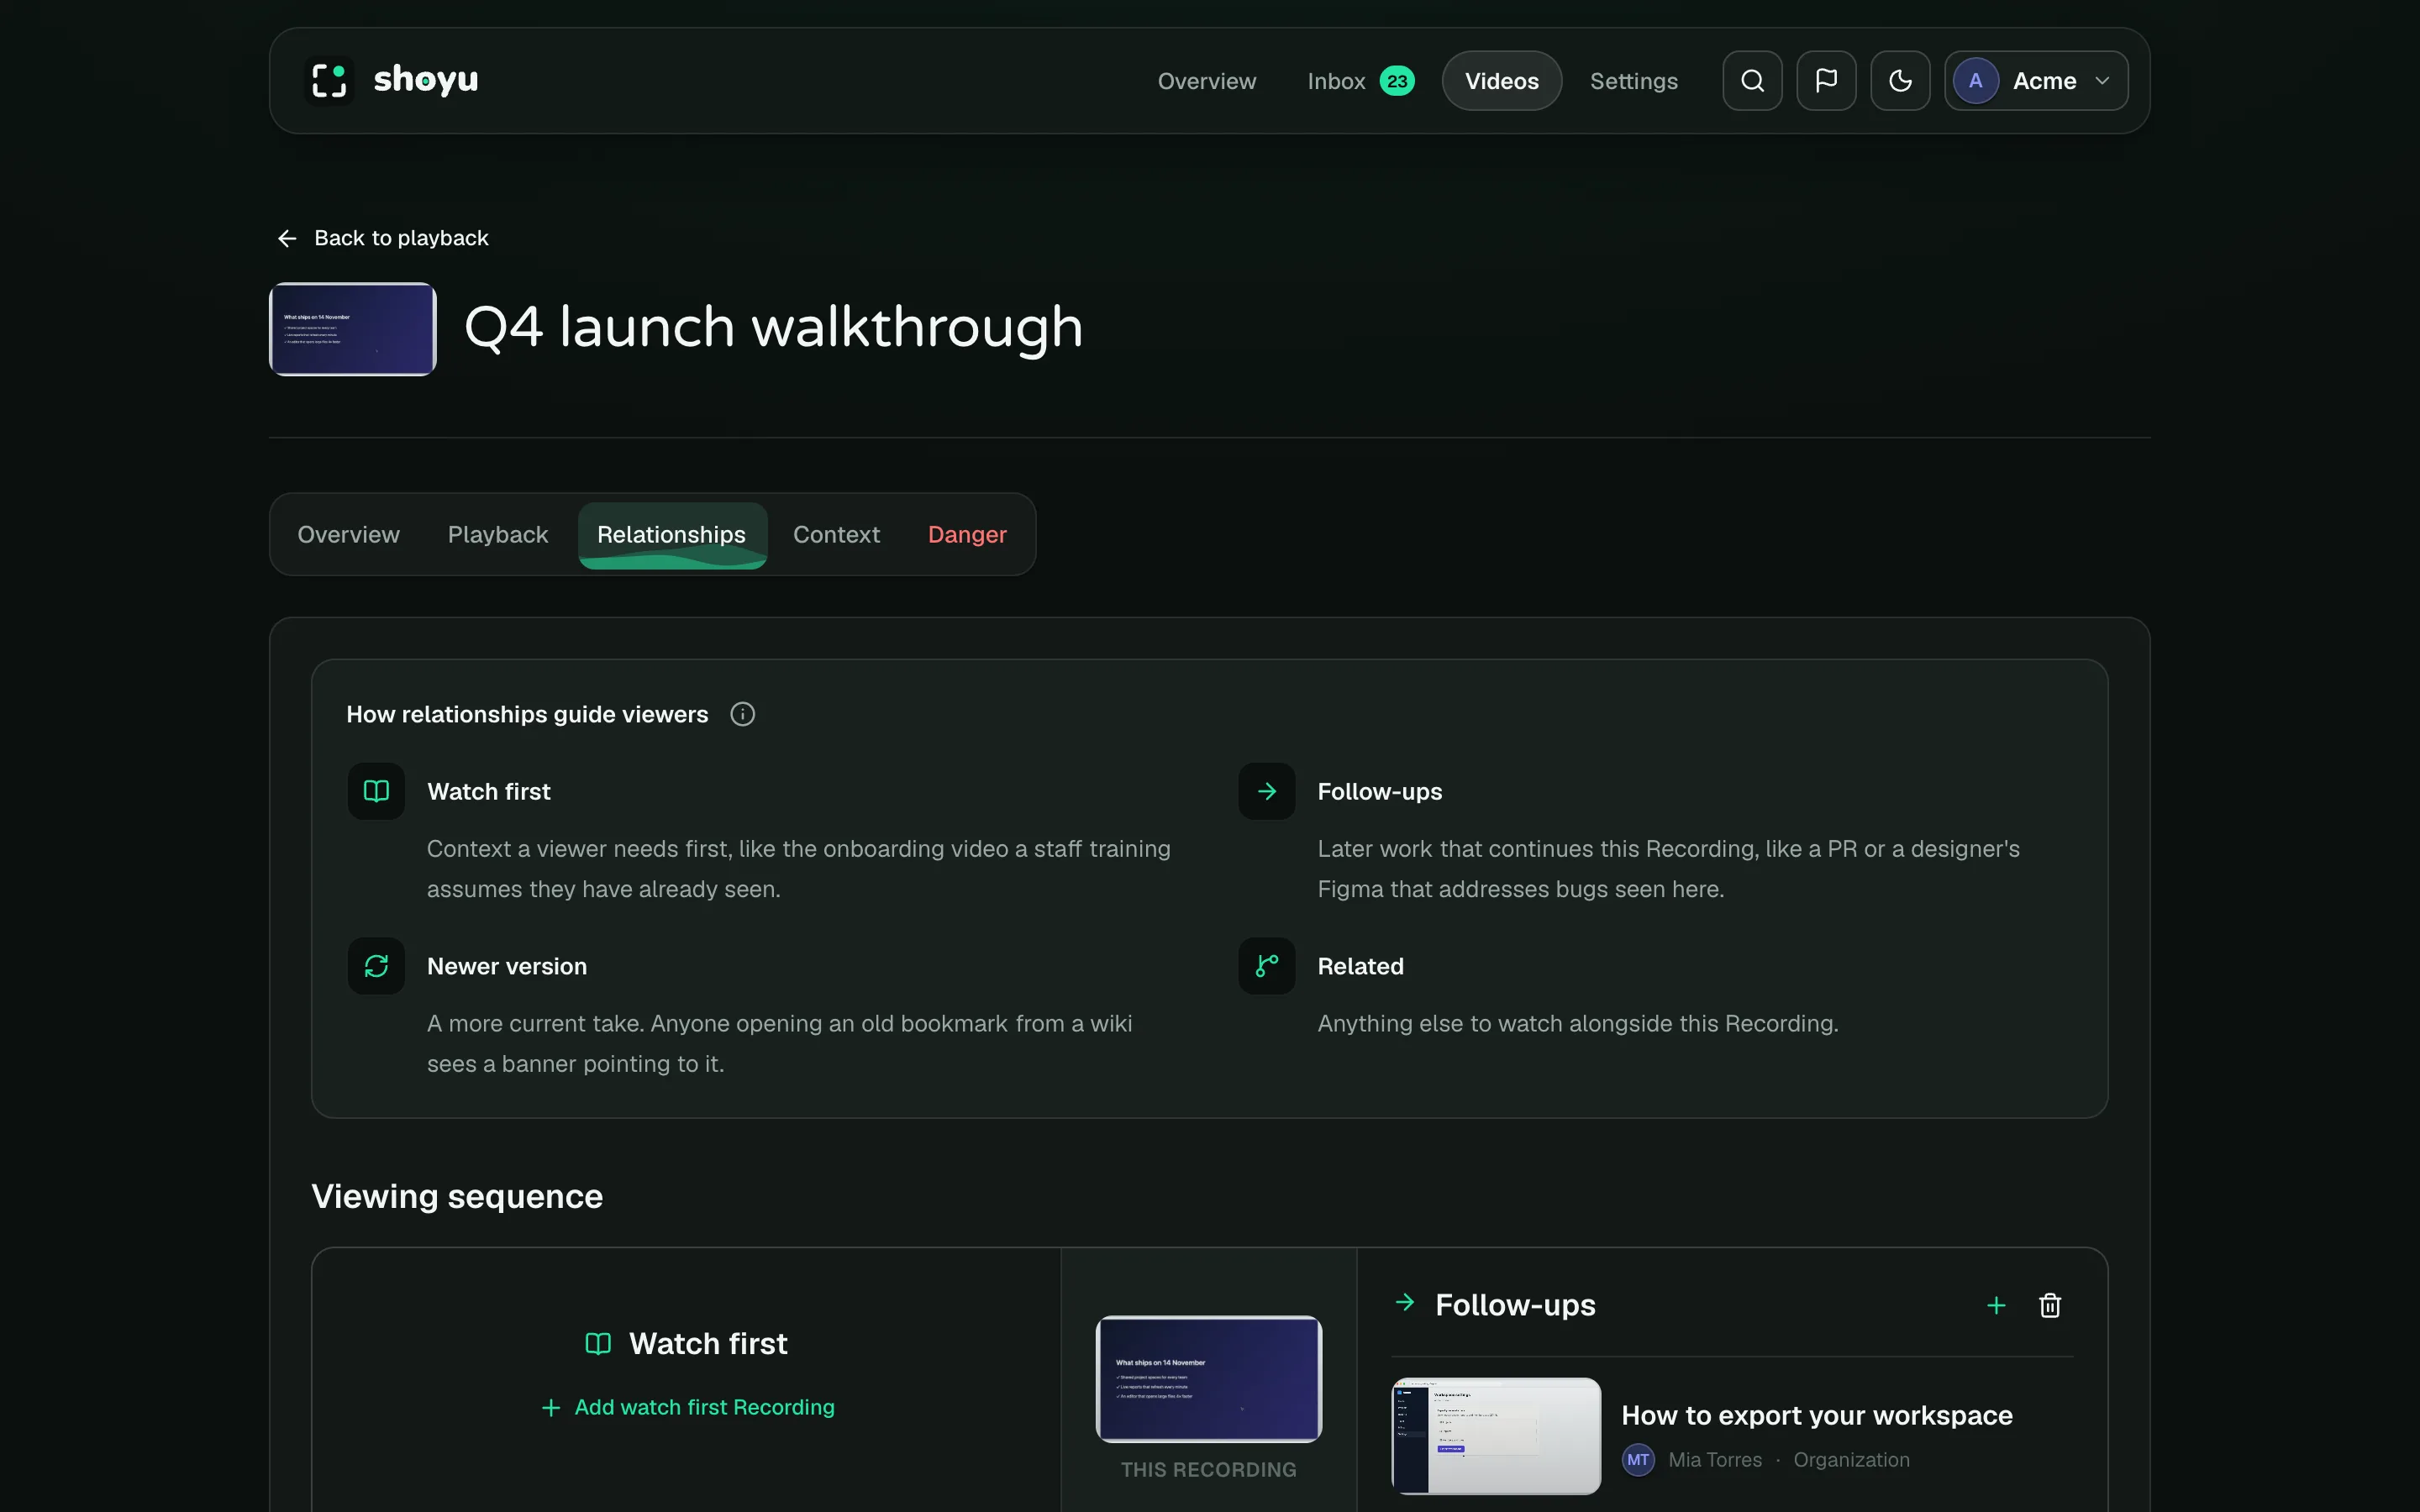Click the flag icon button
Screen dimensions: 2420x1512
[x=1826, y=81]
